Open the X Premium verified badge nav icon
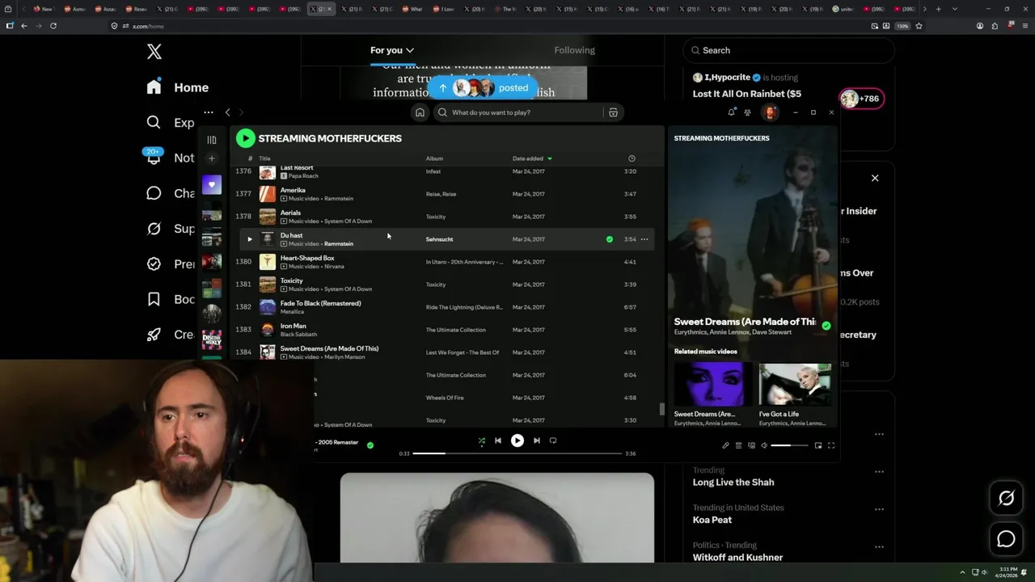This screenshot has width=1035, height=582. click(x=154, y=264)
